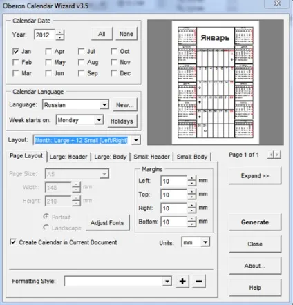293x305 pixels.
Task: Toggle Create Calendar in Current Document
Action: coord(13,242)
